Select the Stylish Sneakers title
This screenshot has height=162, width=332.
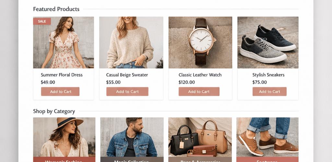tap(268, 75)
